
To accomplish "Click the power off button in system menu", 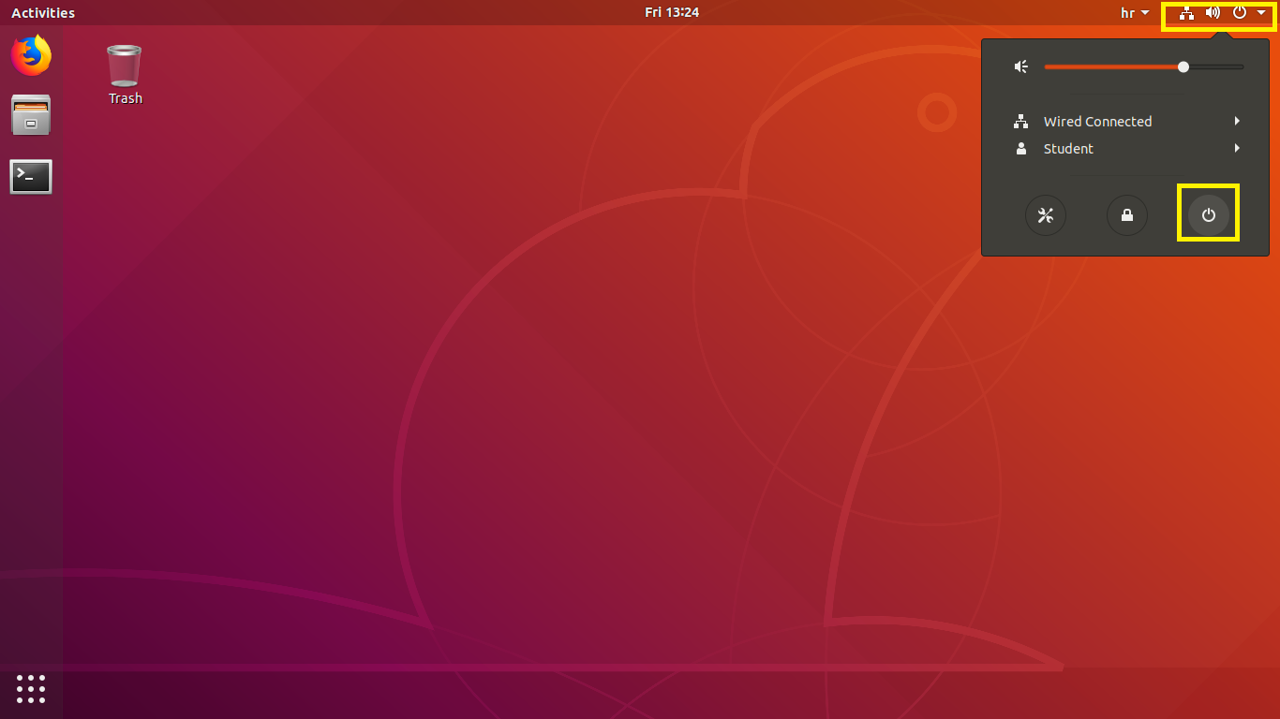I will tap(1209, 216).
